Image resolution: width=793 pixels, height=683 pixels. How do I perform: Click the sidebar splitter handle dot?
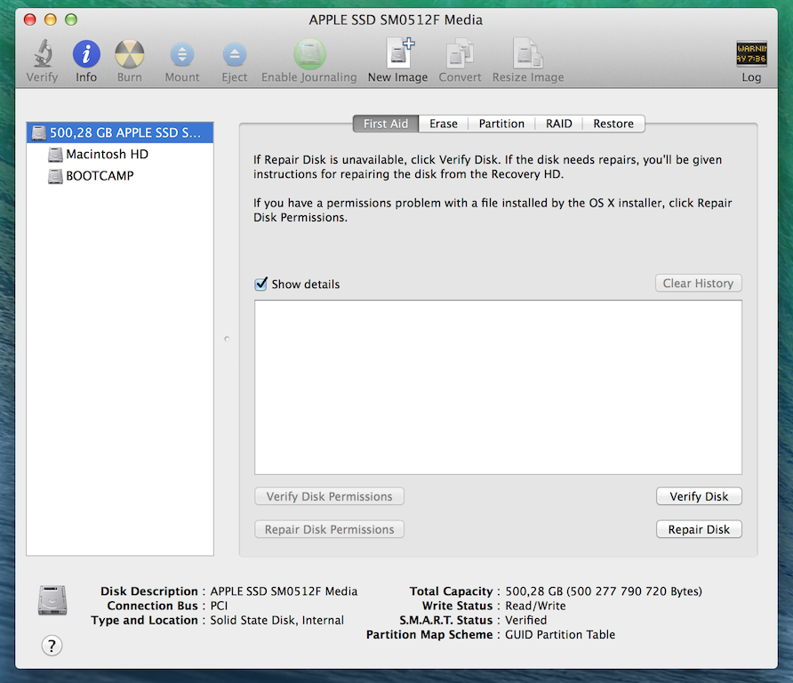227,339
